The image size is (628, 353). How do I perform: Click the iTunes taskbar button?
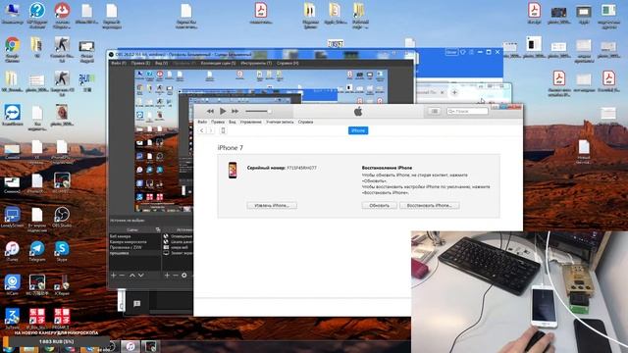[x=131, y=346]
